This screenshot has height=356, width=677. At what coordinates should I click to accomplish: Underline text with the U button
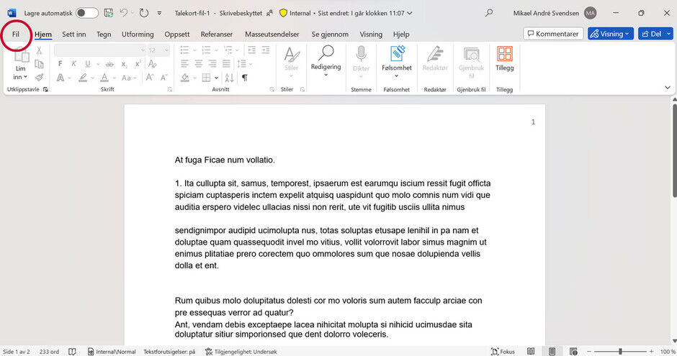point(88,64)
